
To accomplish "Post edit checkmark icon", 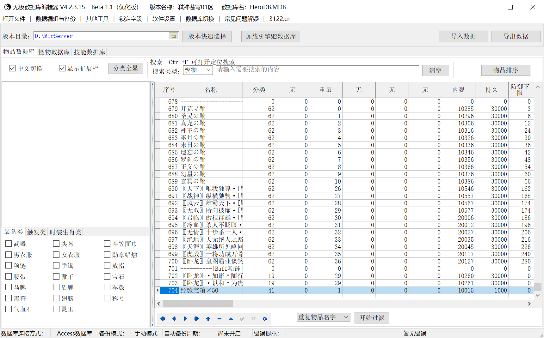I will coord(242,319).
